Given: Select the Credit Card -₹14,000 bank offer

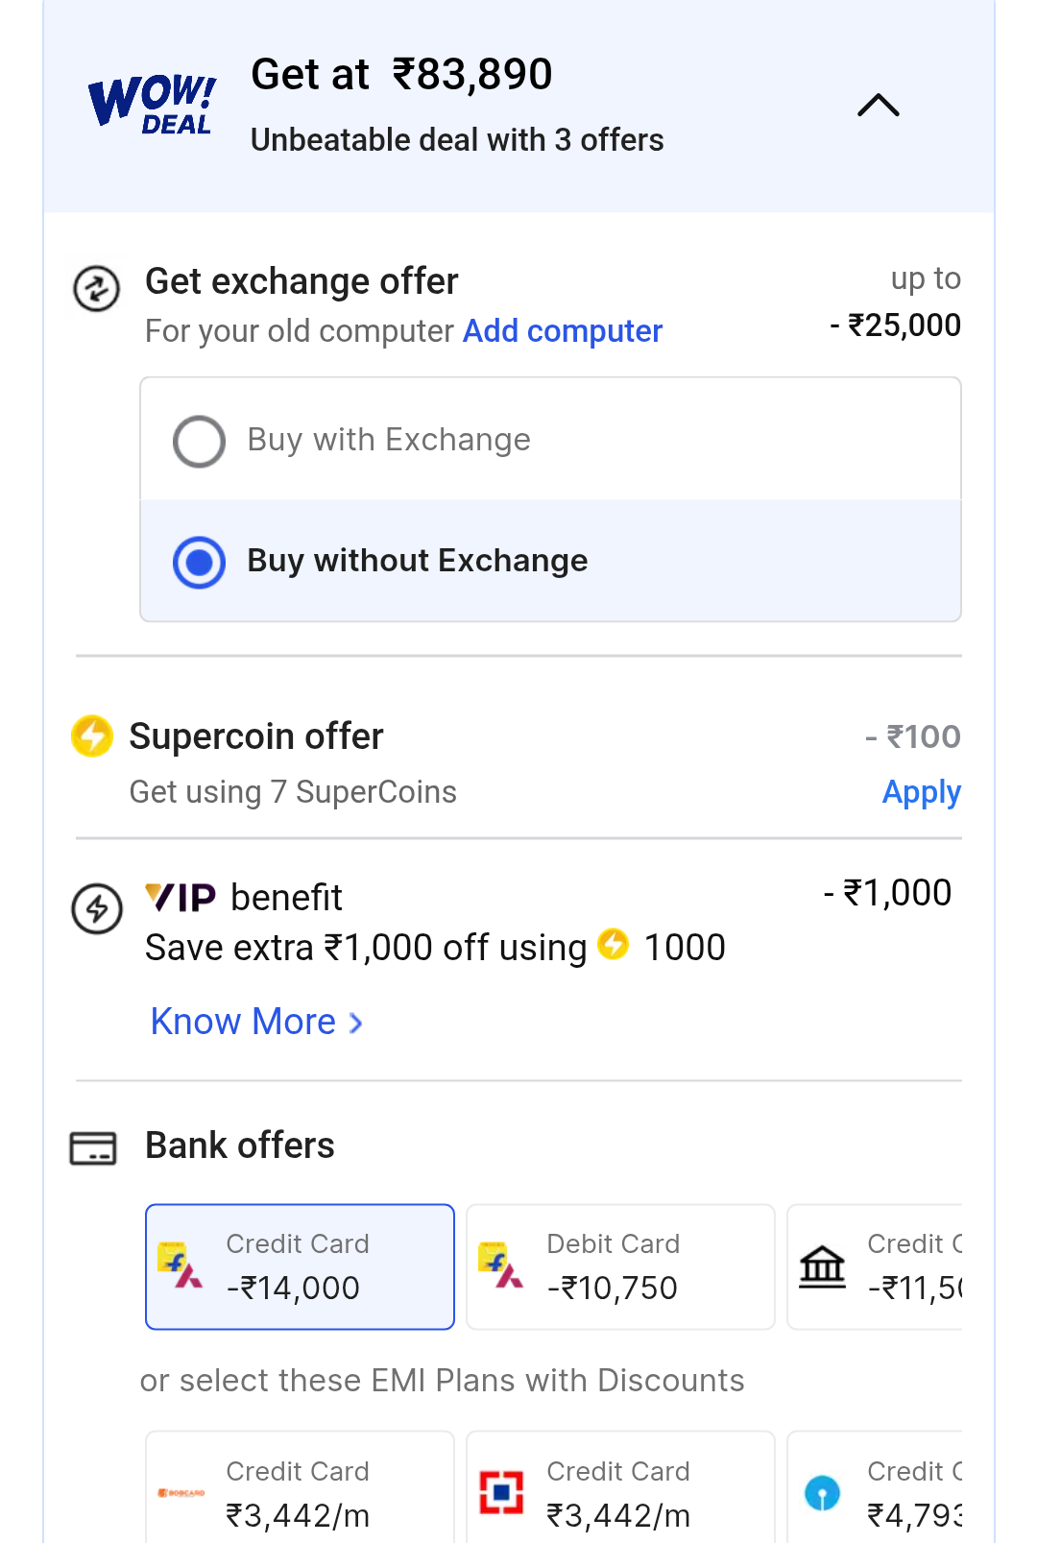Looking at the screenshot, I should 300,1266.
